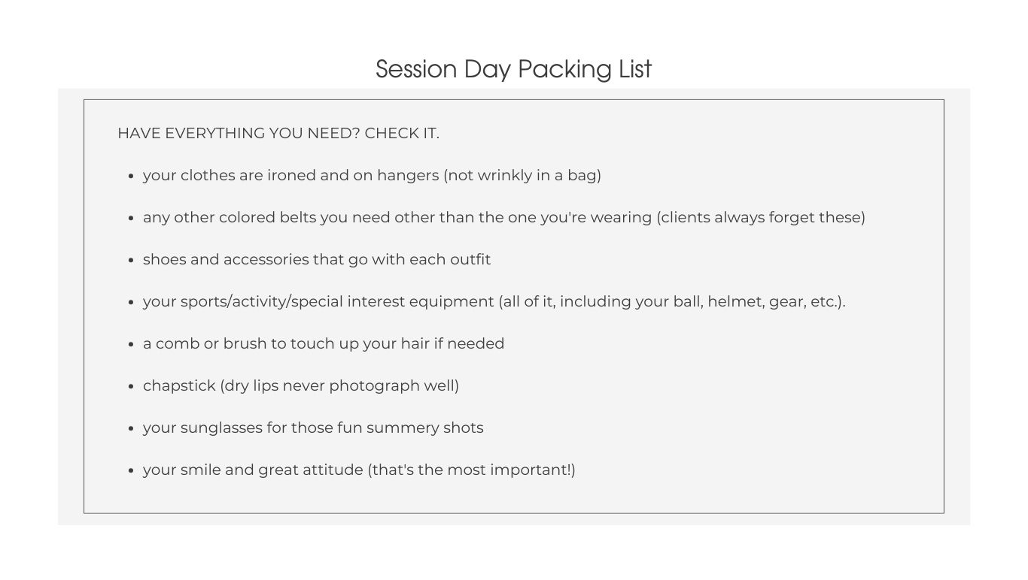The height and width of the screenshot is (580, 1028).
Task: Click the bullet beside smile and attitude
Action: click(132, 471)
